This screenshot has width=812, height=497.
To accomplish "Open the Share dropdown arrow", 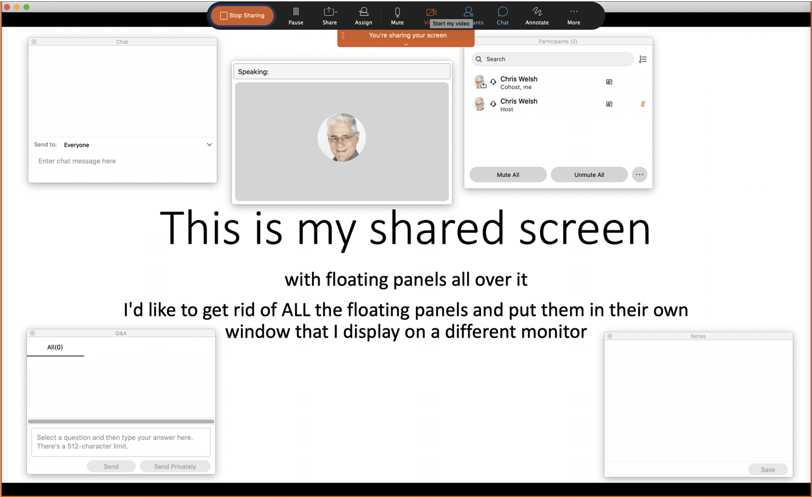I will pos(336,12).
